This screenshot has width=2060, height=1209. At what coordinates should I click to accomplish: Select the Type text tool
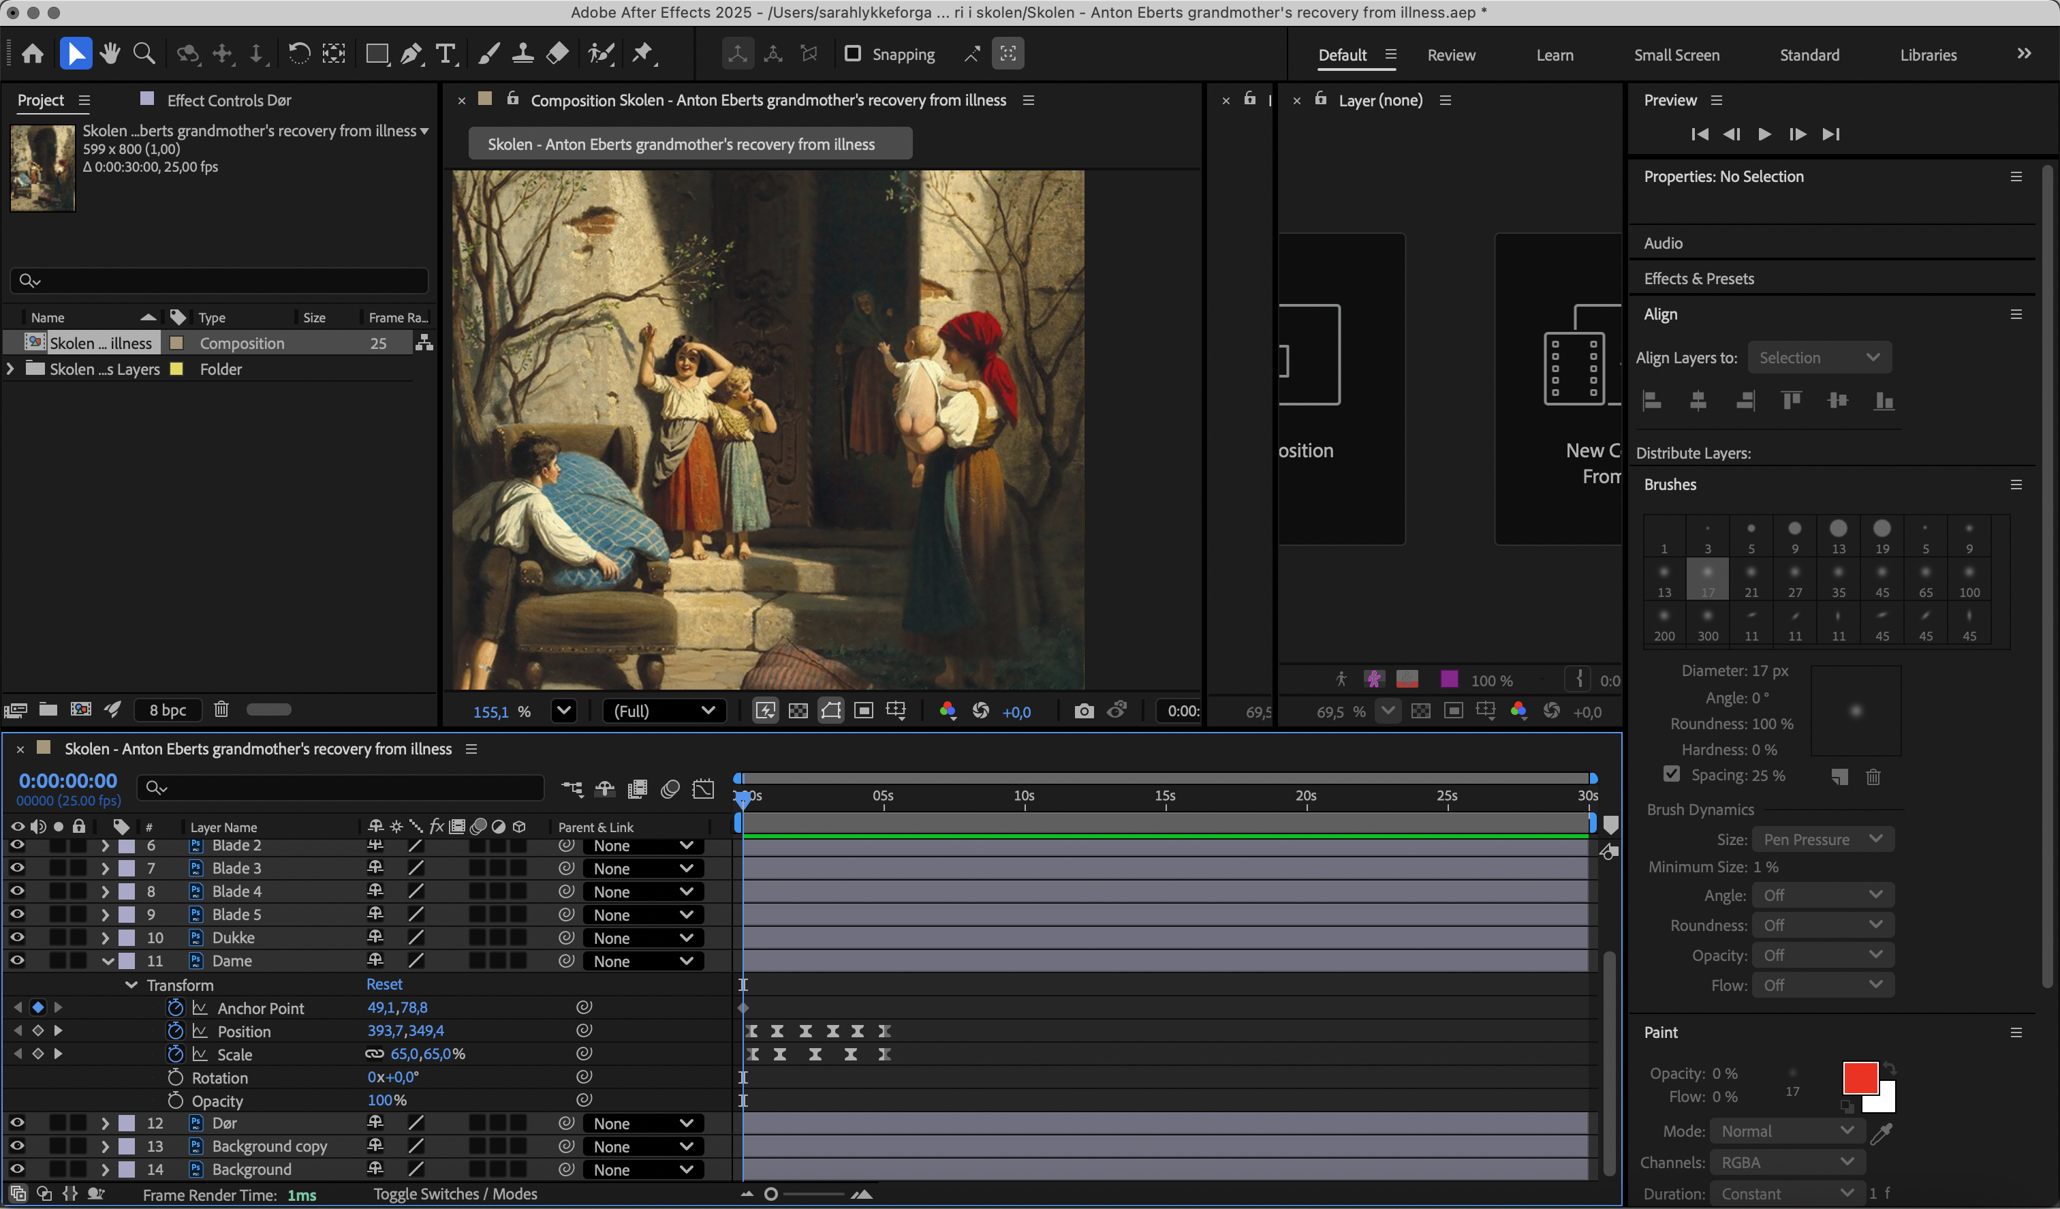446,54
